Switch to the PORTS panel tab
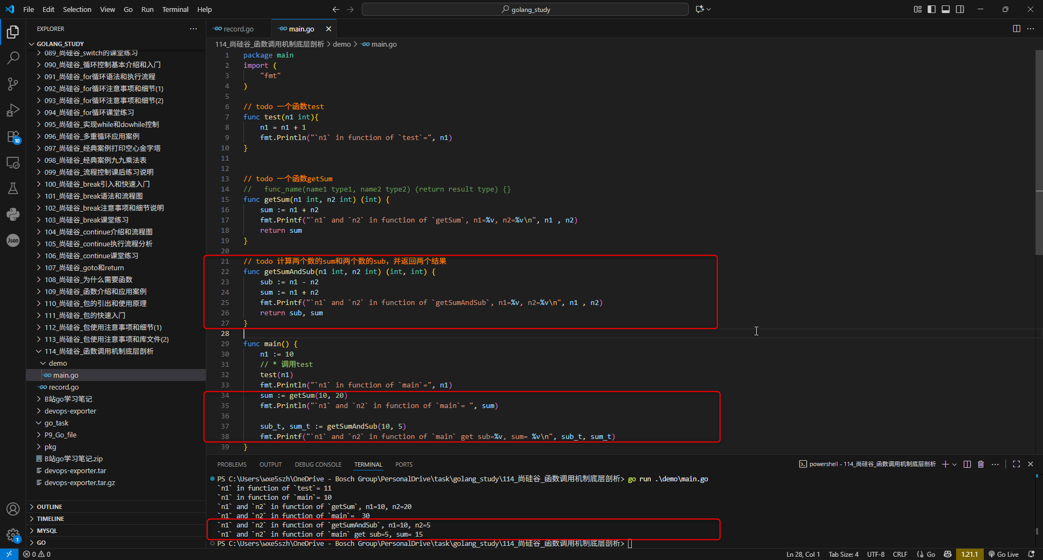1043x560 pixels. [404, 464]
